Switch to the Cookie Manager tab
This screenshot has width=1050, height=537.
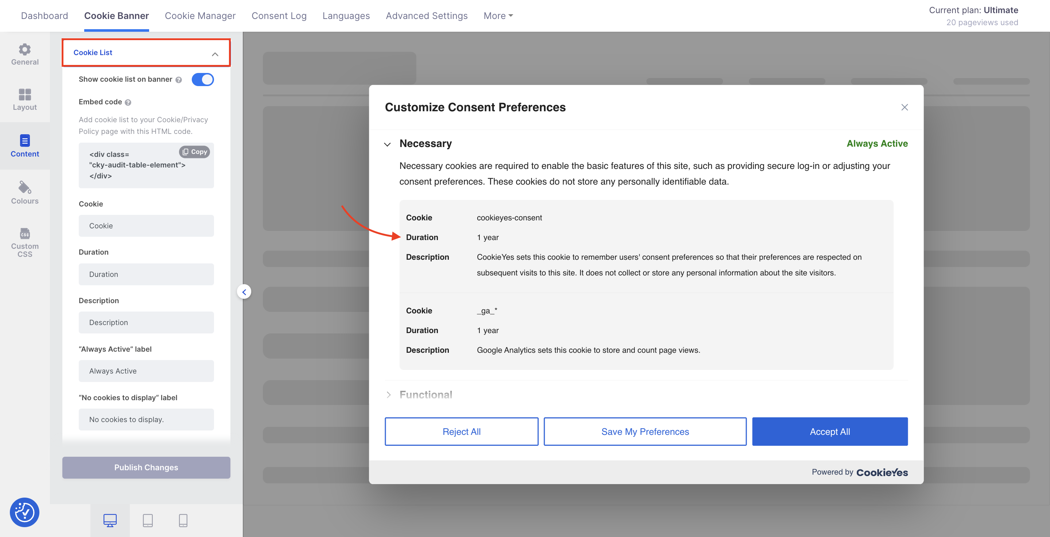200,15
